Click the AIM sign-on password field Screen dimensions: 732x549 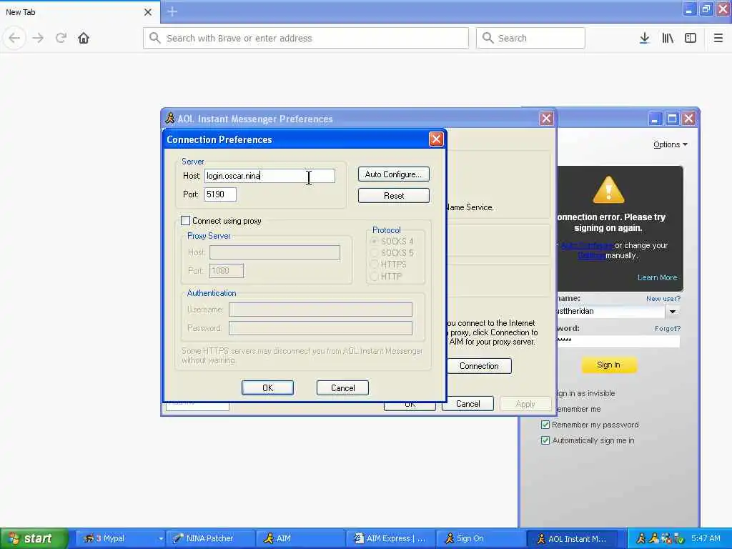(x=618, y=341)
